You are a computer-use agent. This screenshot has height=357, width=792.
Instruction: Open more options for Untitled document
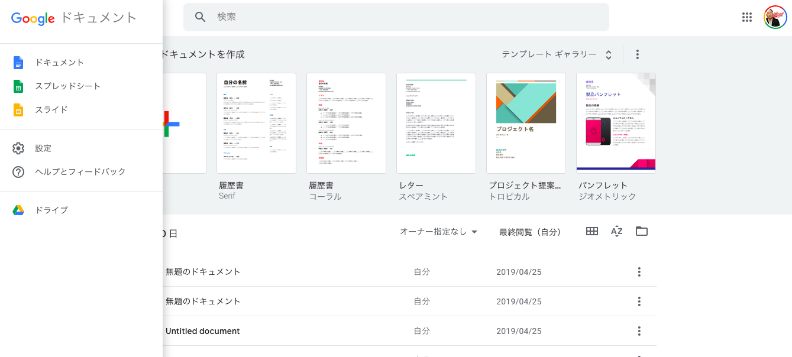(639, 331)
